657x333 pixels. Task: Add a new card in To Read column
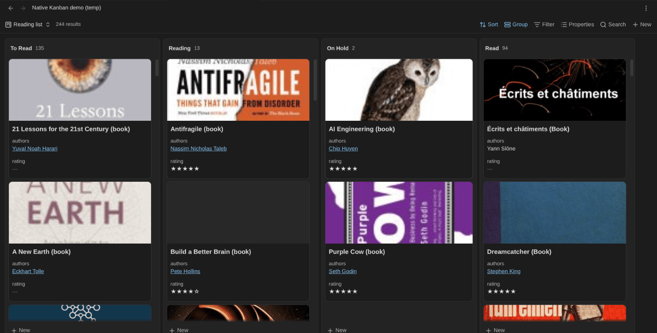[21, 330]
